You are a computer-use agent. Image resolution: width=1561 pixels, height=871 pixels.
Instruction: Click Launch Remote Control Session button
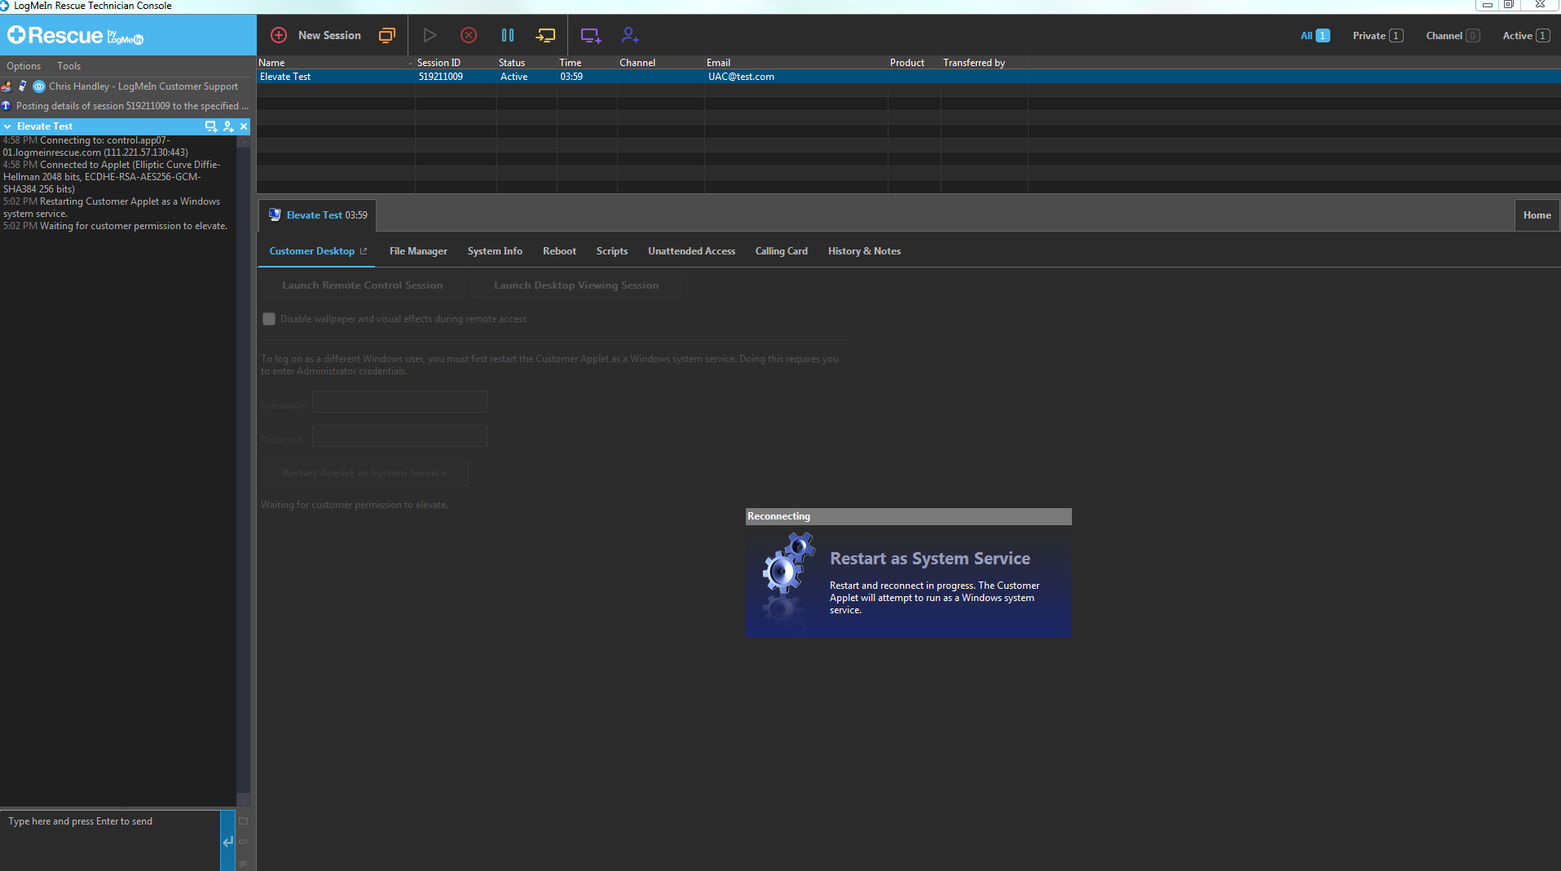point(363,285)
